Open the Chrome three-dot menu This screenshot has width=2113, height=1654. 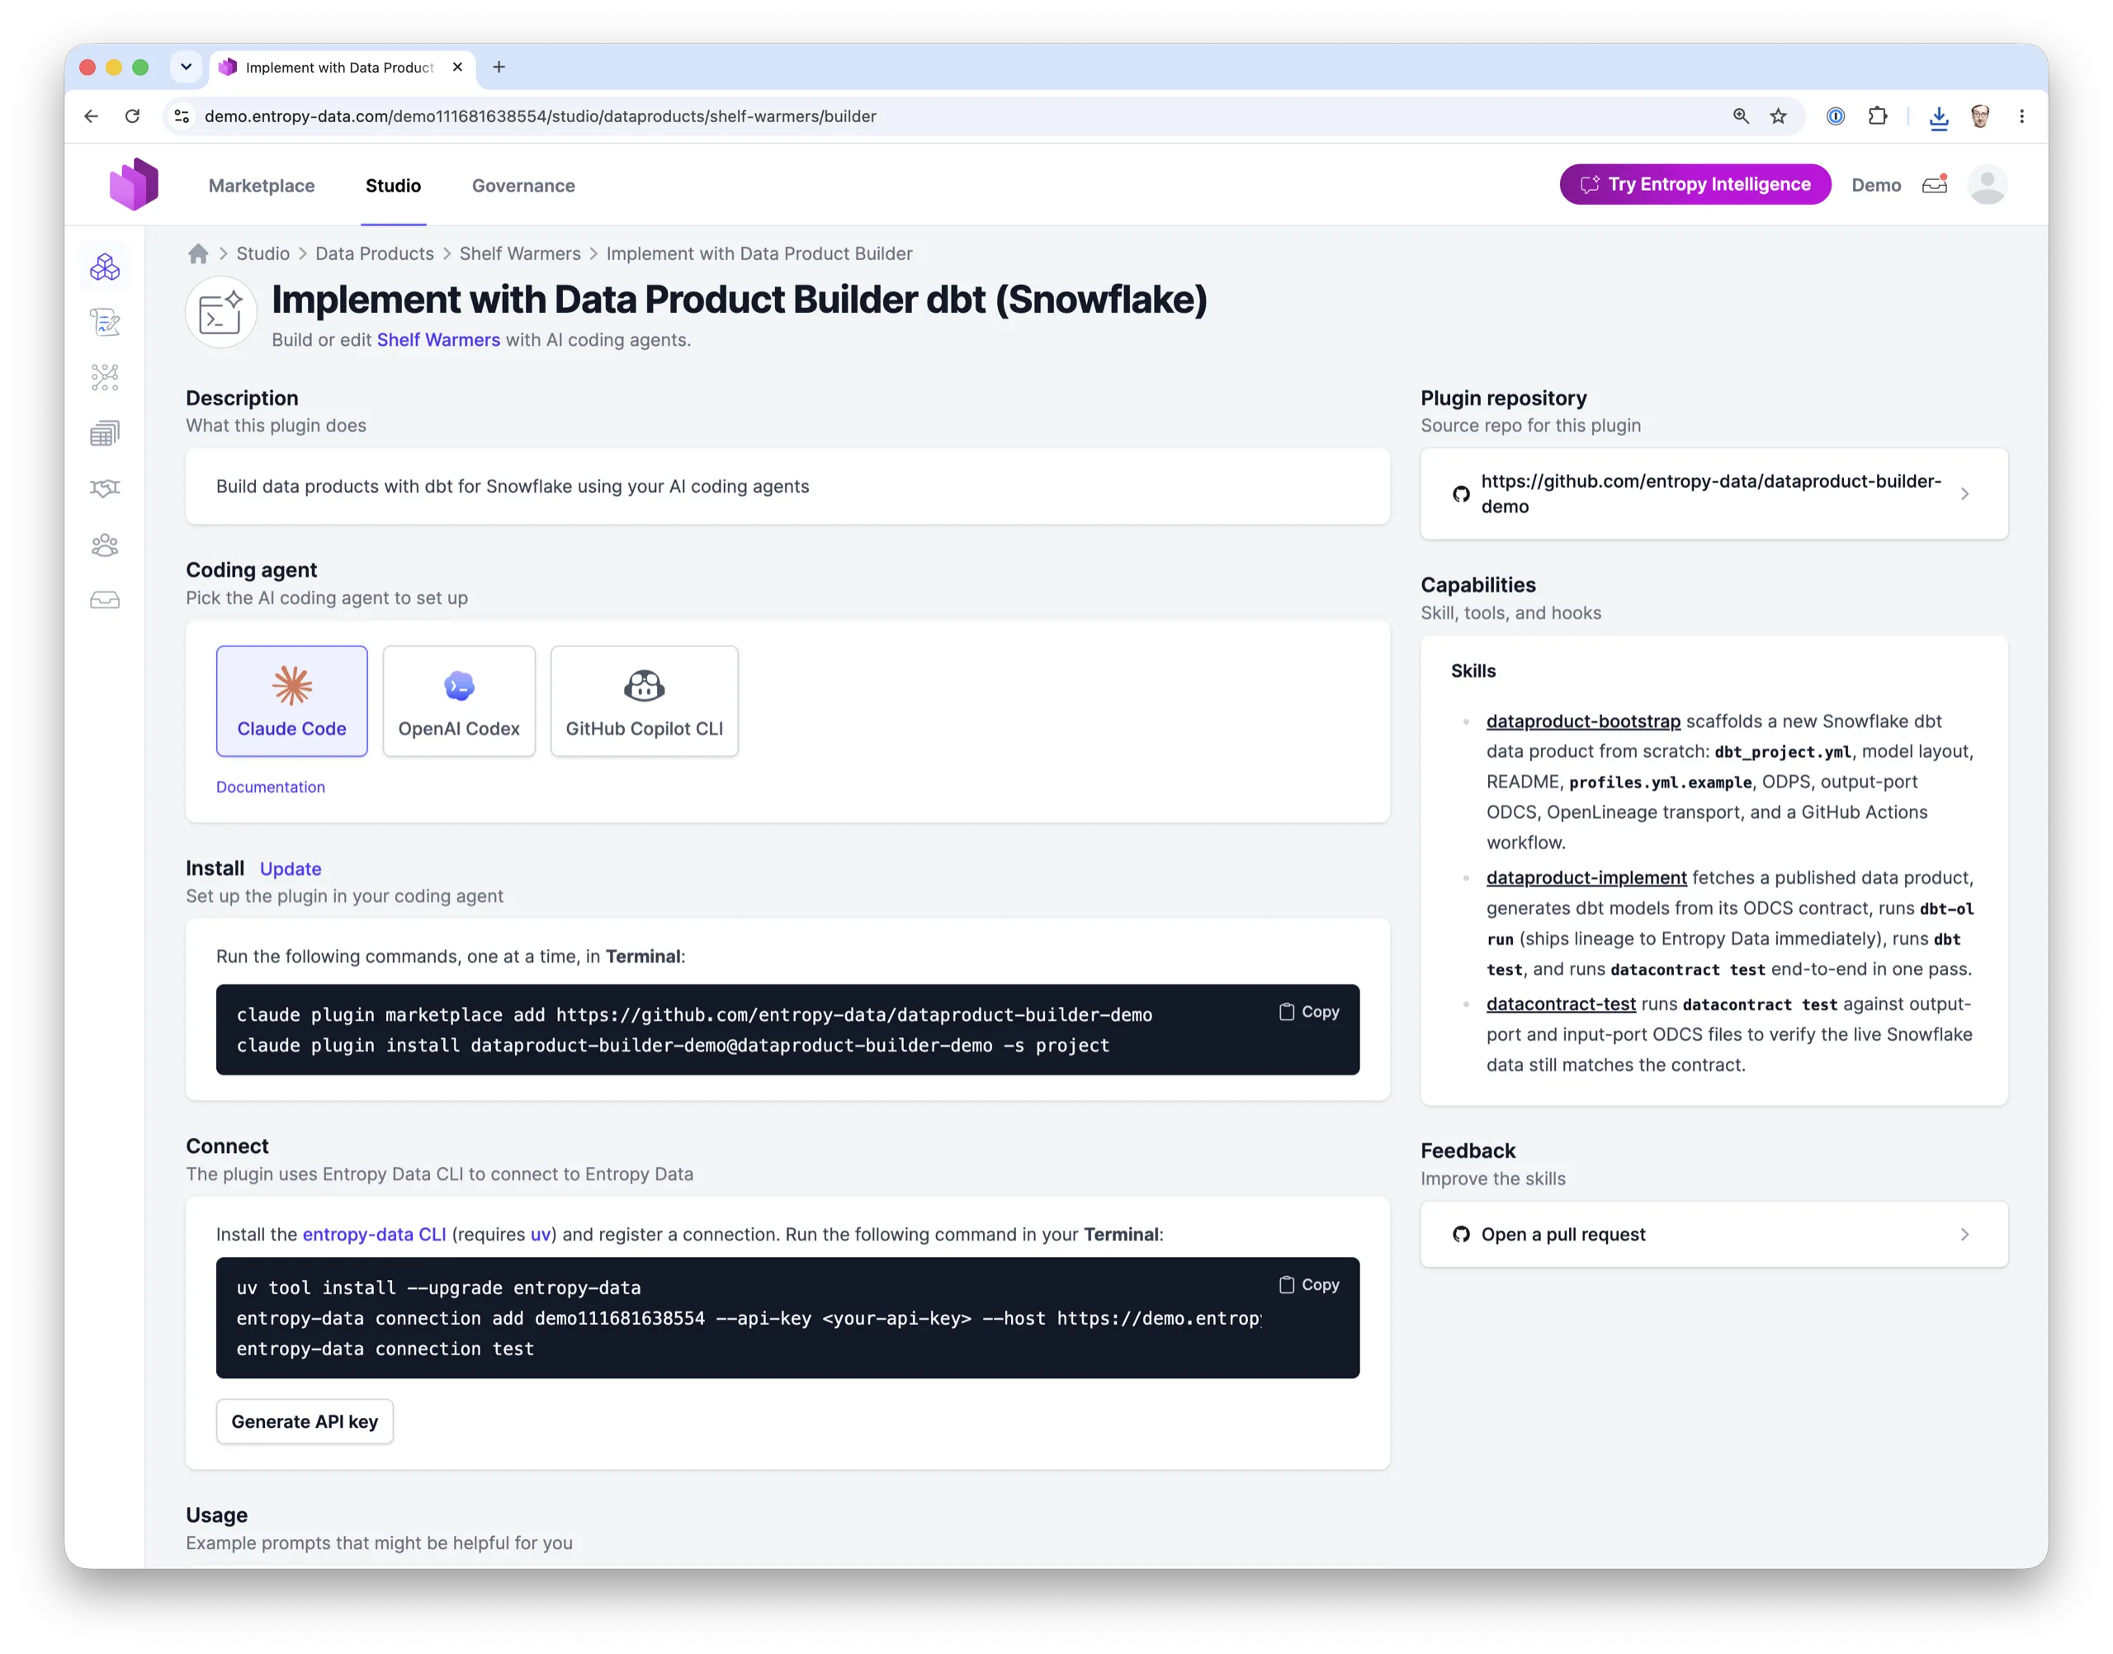(2022, 116)
